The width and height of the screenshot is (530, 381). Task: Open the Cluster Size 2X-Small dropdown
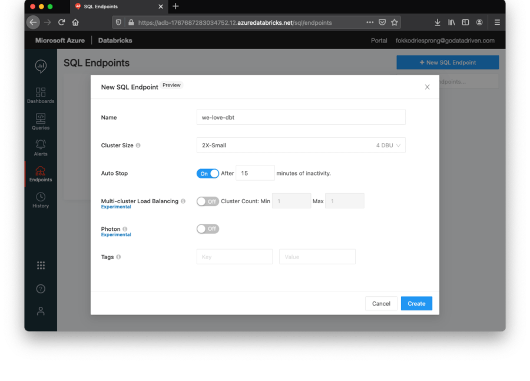coord(301,145)
